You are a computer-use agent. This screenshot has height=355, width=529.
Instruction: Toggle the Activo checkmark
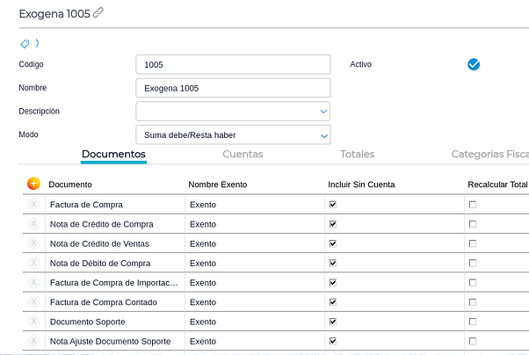point(474,64)
